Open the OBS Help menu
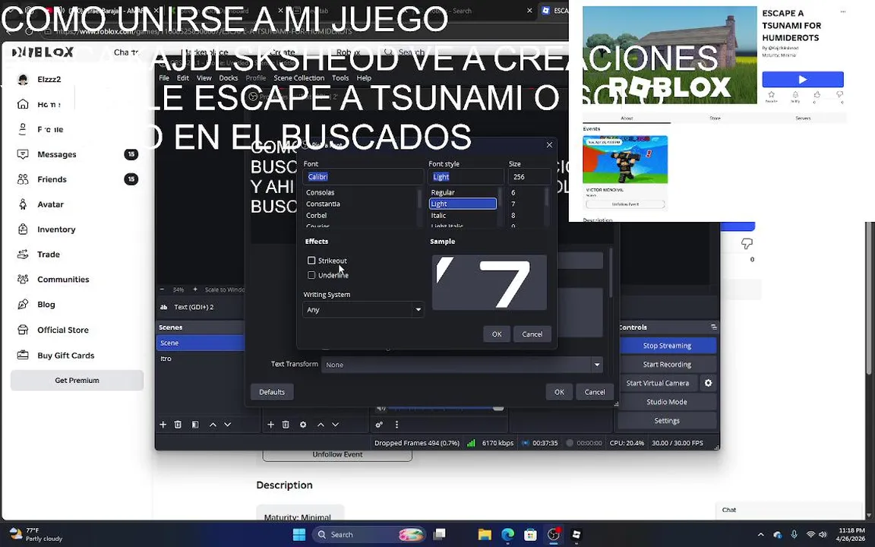The height and width of the screenshot is (547, 875). 364,78
